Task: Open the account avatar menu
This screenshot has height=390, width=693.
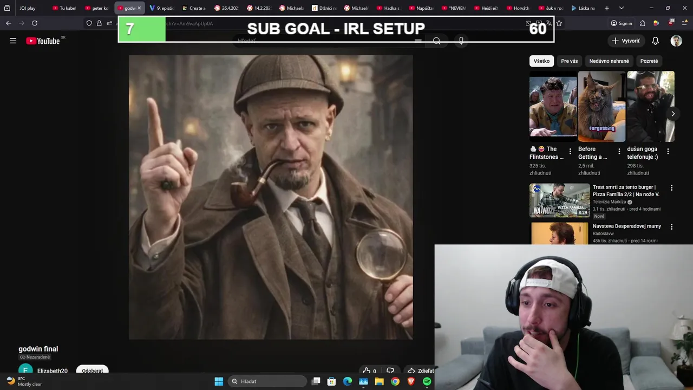Action: pyautogui.click(x=676, y=41)
